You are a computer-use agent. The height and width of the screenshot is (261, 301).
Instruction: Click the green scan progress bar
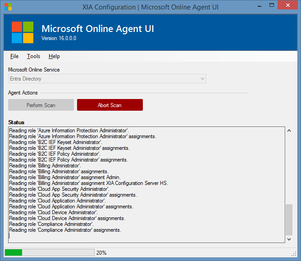click(50, 252)
